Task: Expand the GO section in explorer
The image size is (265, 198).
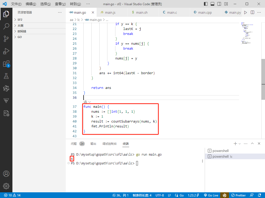Action: (x=39, y=37)
